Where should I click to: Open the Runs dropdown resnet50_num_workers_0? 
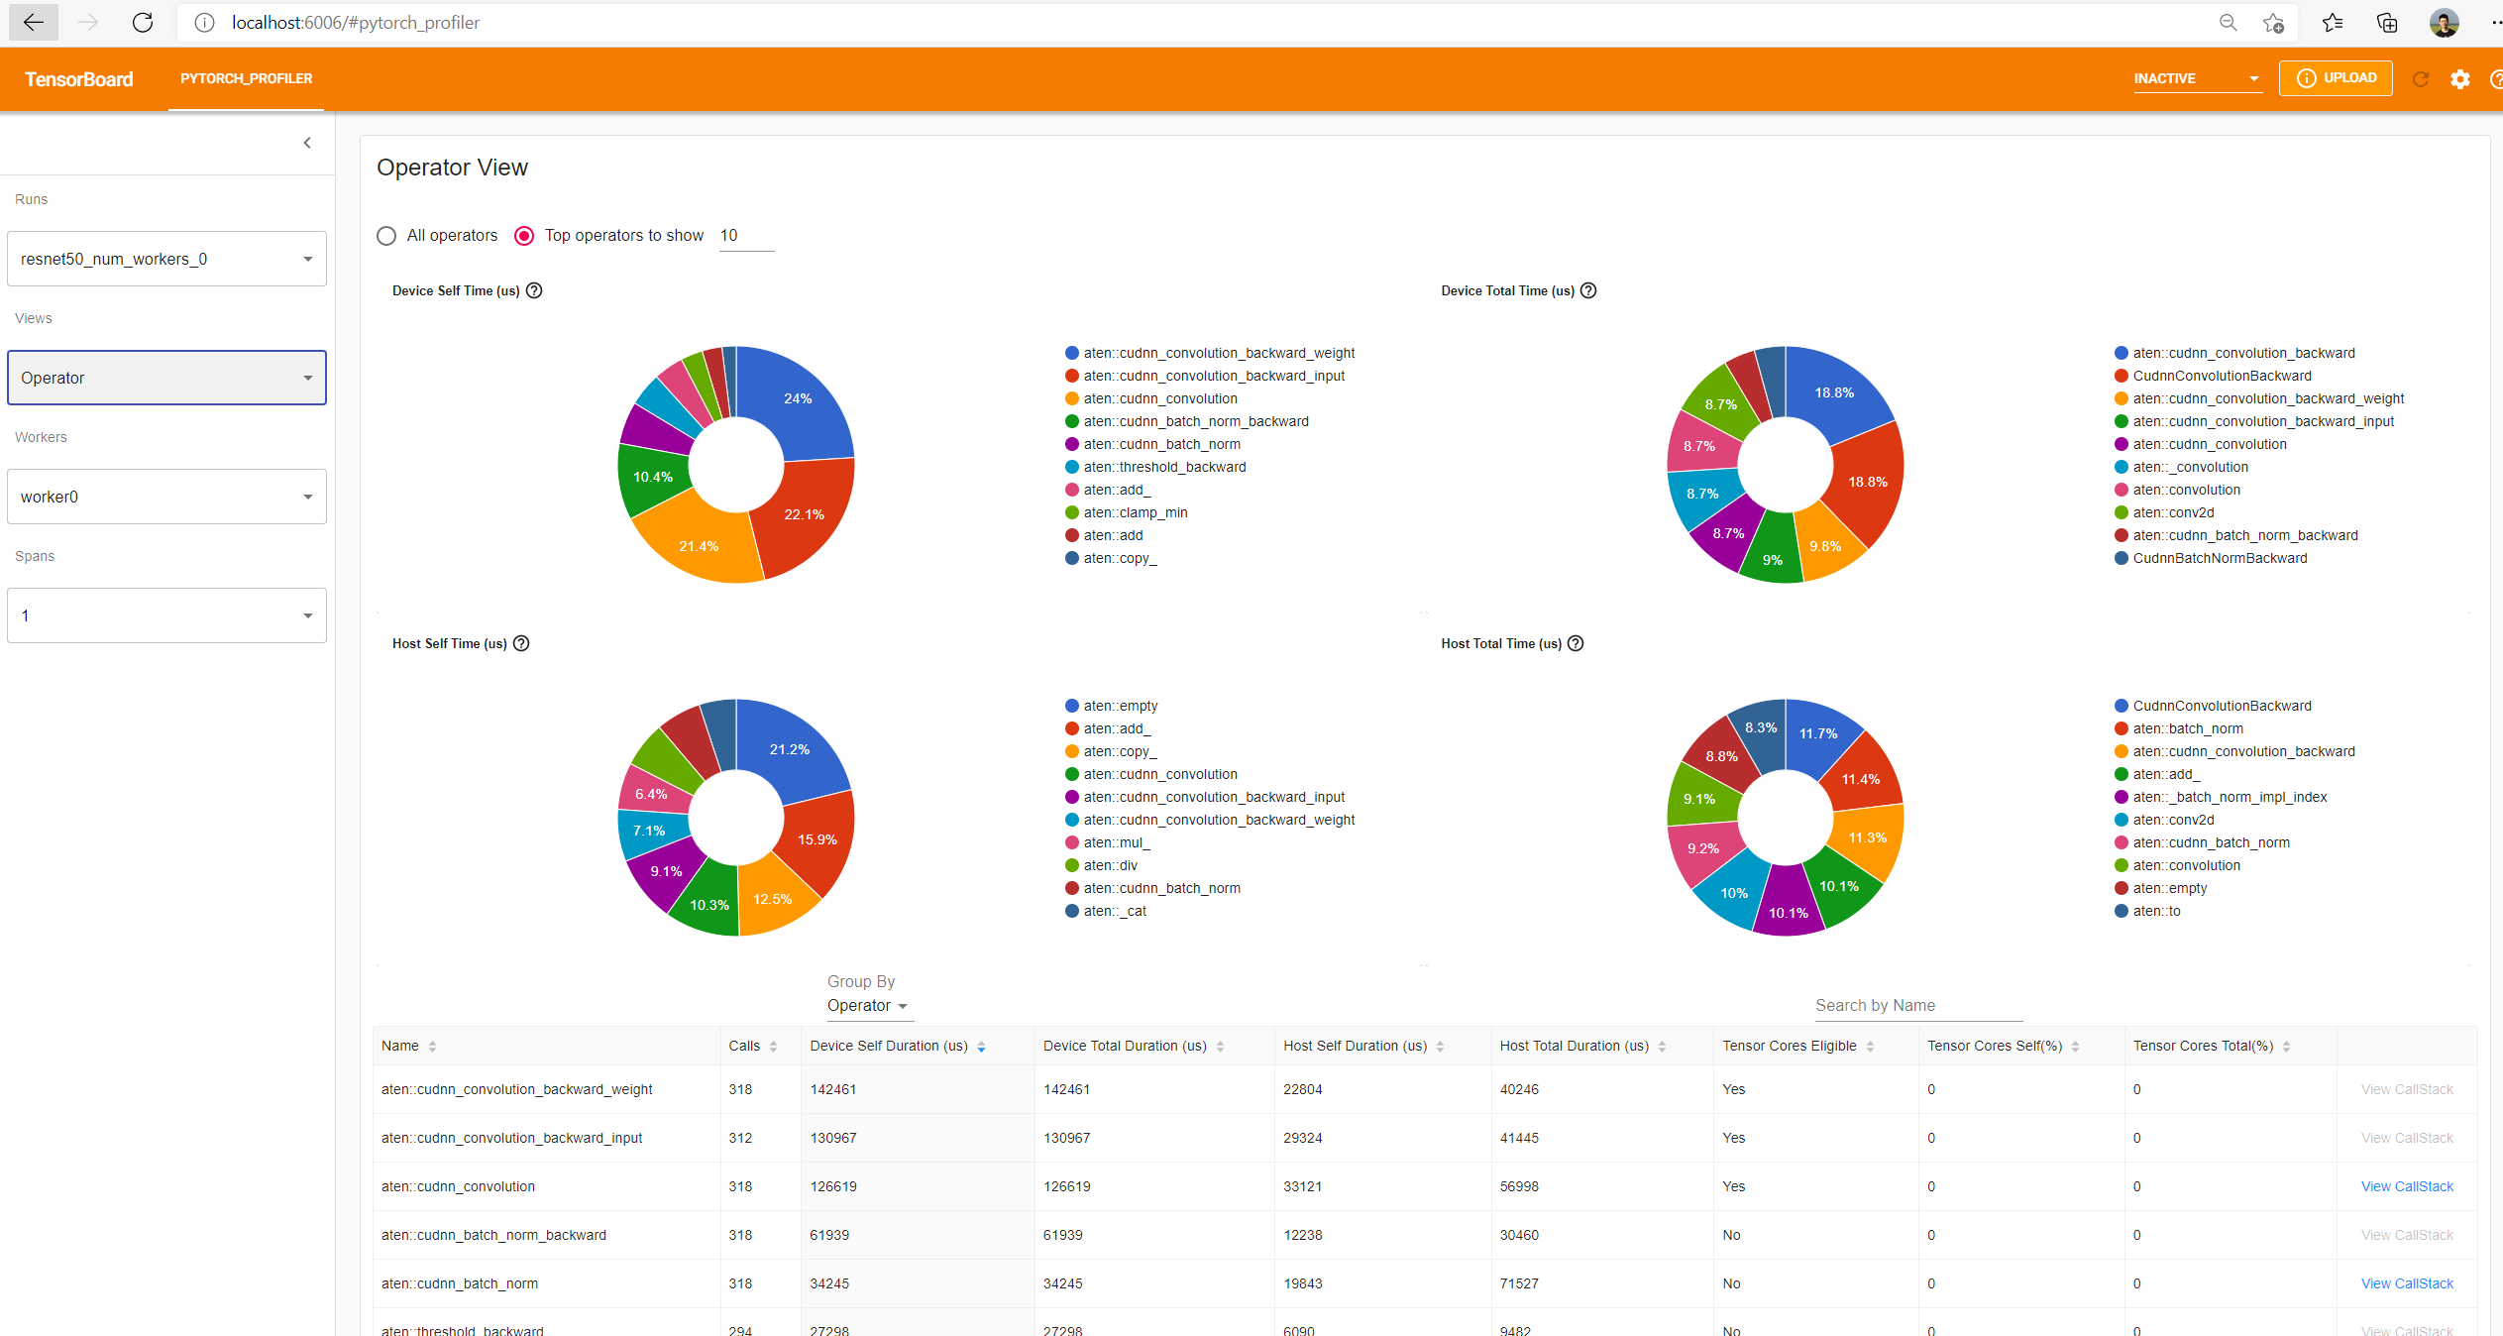pos(166,259)
